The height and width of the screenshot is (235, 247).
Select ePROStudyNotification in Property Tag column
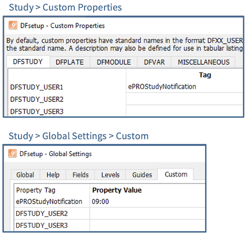(x=49, y=202)
